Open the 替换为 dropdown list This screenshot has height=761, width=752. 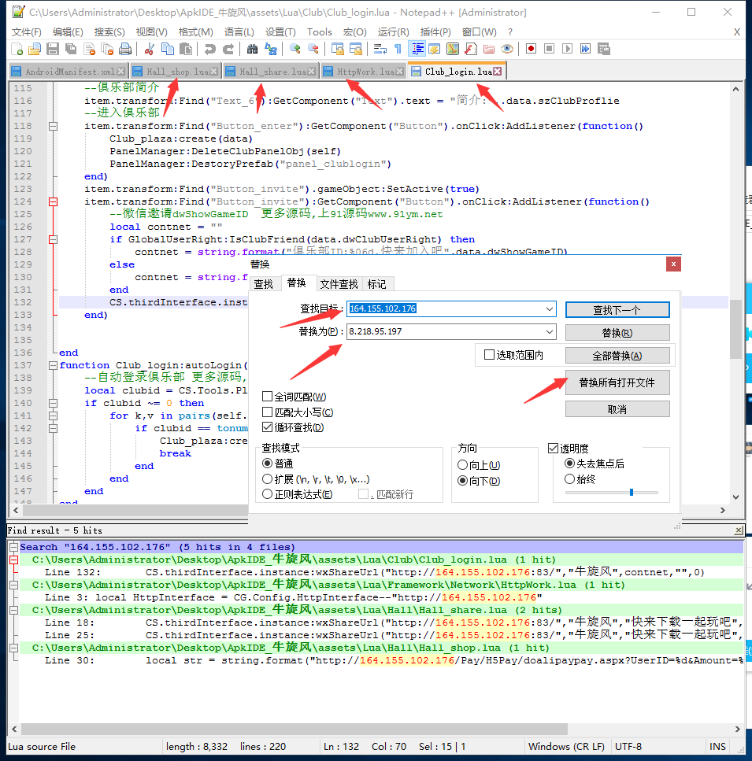tap(549, 331)
